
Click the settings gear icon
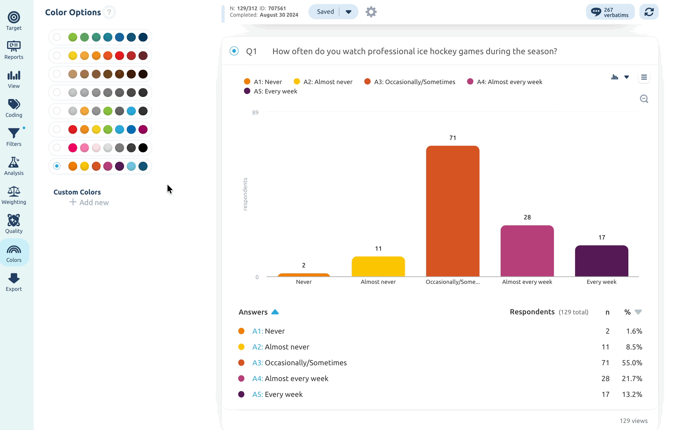pos(371,12)
